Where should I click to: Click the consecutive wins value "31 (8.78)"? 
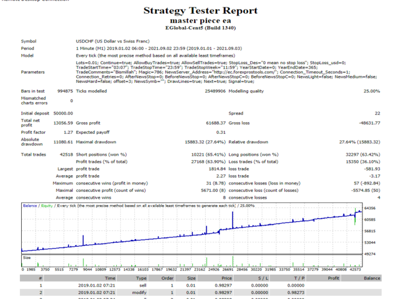(x=216, y=183)
